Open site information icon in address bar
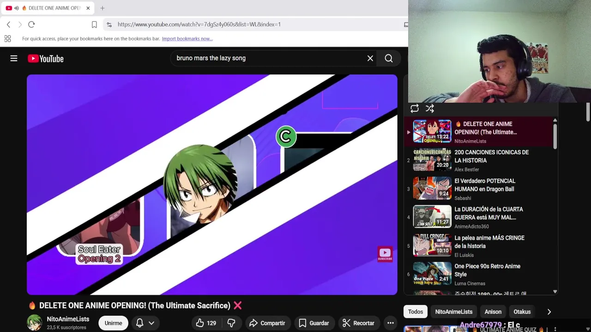Viewport: 591px width, 332px height. click(x=109, y=24)
